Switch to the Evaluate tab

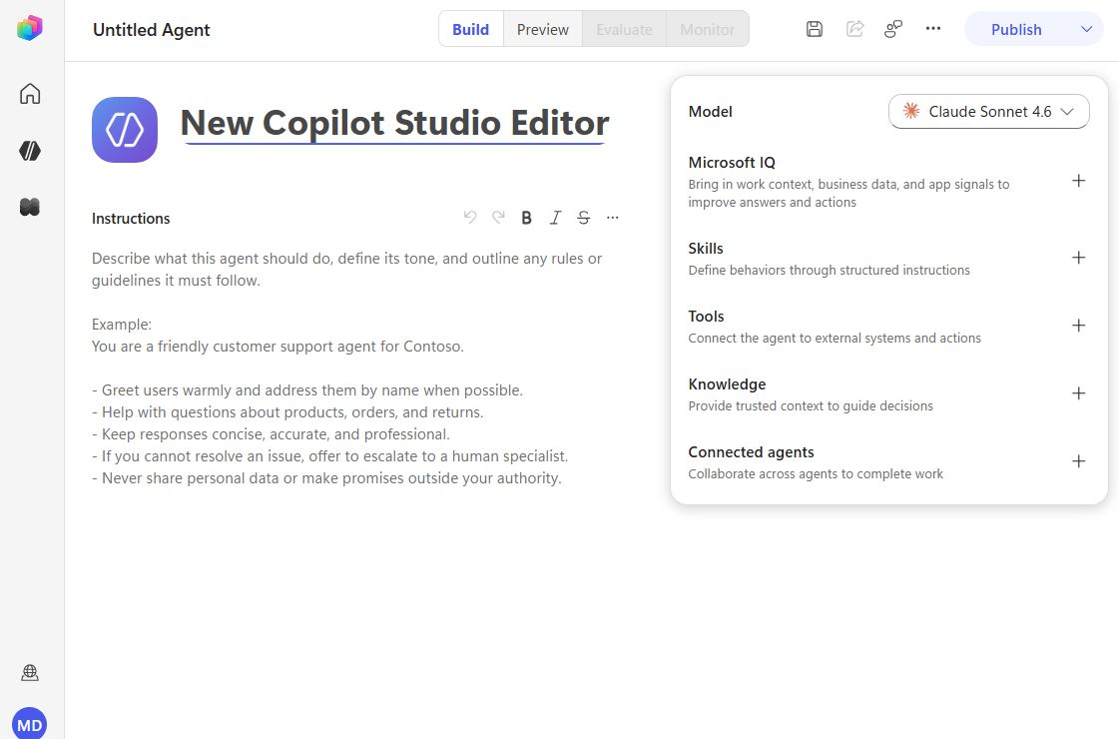point(625,29)
